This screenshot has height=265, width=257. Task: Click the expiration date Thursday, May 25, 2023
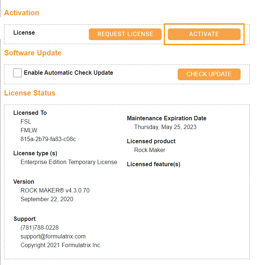pos(165,127)
